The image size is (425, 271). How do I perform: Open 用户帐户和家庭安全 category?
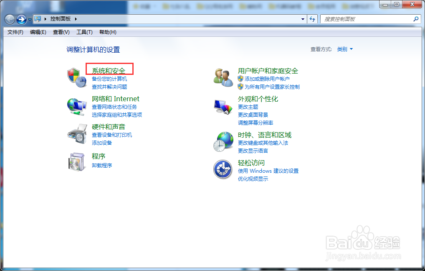click(x=268, y=71)
